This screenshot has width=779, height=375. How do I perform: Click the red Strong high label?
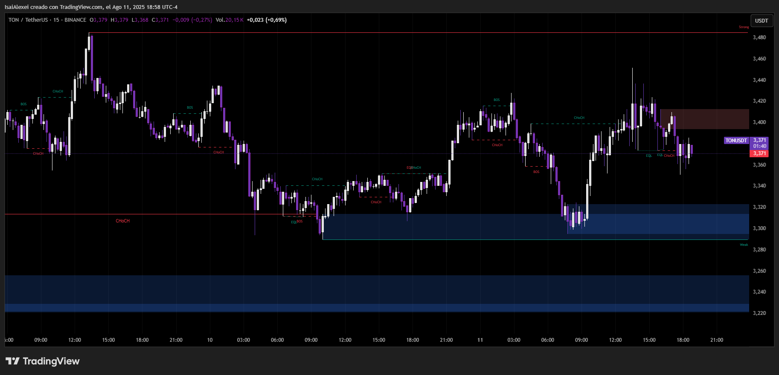744,27
